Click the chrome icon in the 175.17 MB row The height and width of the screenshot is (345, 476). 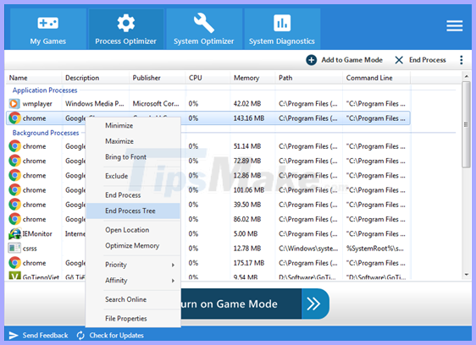(14, 263)
